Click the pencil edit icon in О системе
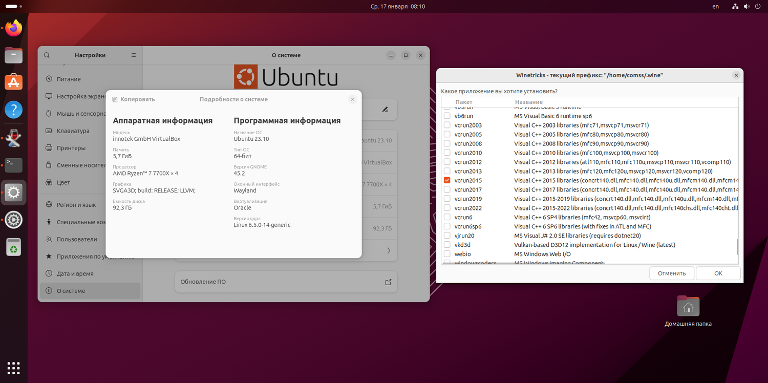Screen dimensions: 768x383 point(385,109)
